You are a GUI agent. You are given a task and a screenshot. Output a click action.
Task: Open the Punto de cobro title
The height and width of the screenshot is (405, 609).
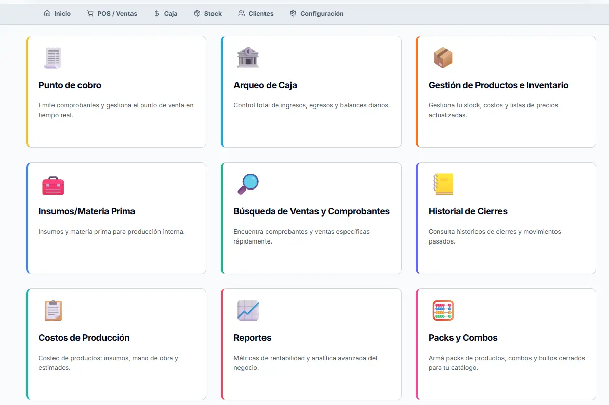(x=70, y=85)
